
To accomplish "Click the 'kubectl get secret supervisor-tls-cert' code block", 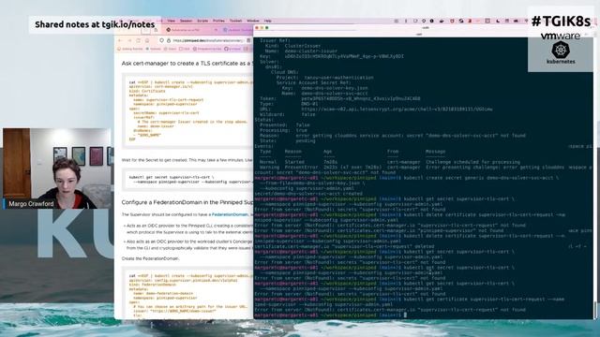I will point(187,180).
